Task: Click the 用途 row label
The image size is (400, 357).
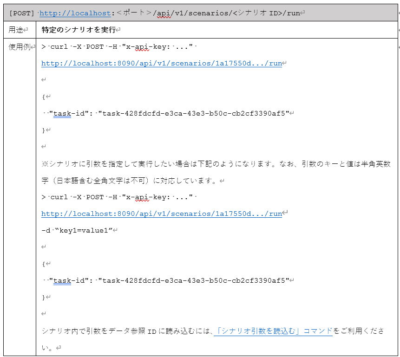Action: [16, 30]
